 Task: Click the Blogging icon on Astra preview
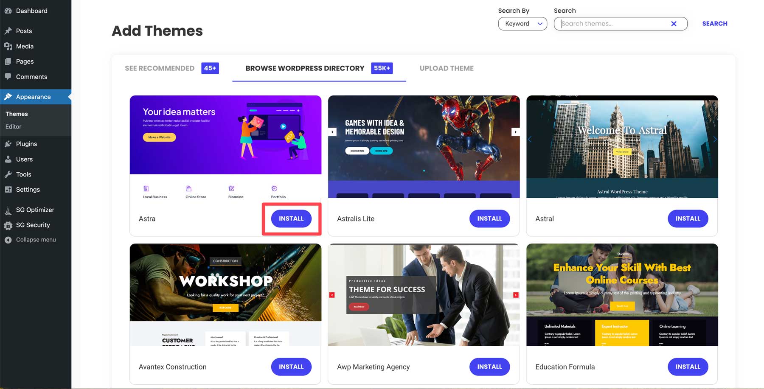(232, 189)
